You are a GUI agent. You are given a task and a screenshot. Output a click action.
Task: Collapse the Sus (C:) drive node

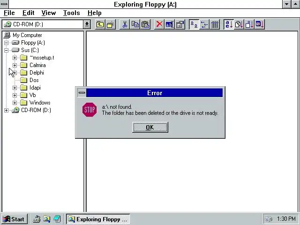[x=6, y=50]
